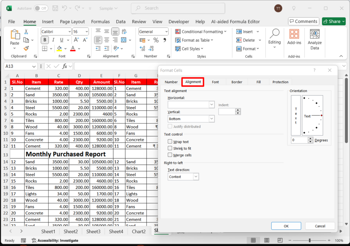The width and height of the screenshot is (350, 246).
Task: Switch to the Fill tab in dialog
Action: coord(258,82)
